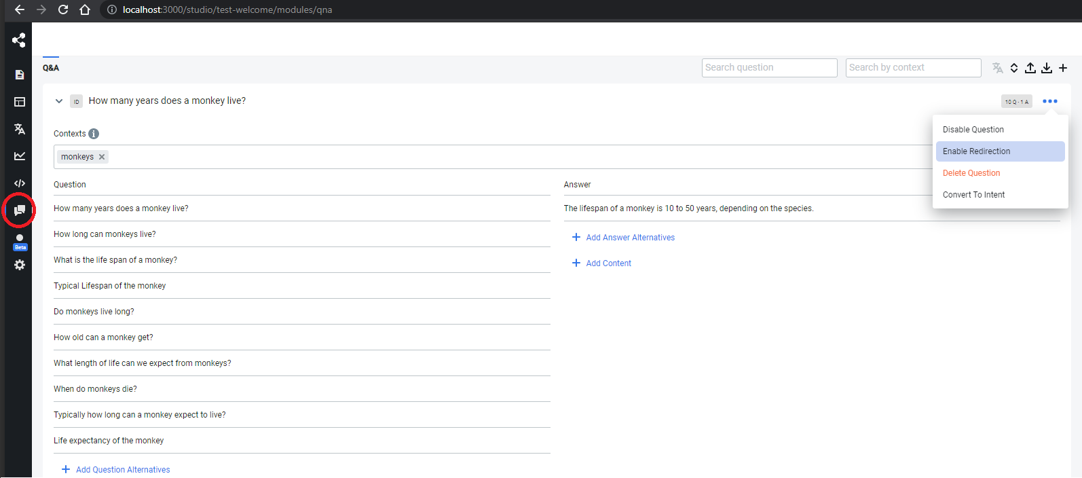Select Disable Question from the menu
The image size is (1082, 478).
[973, 130]
